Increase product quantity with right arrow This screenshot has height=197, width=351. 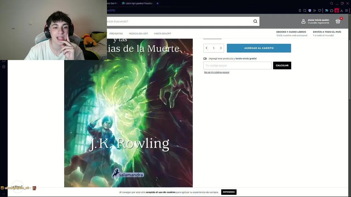tap(221, 48)
